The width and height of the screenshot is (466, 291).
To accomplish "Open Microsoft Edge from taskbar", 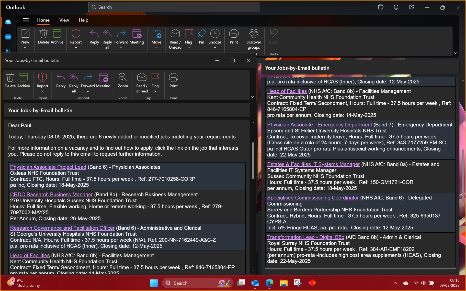I will click(x=269, y=283).
